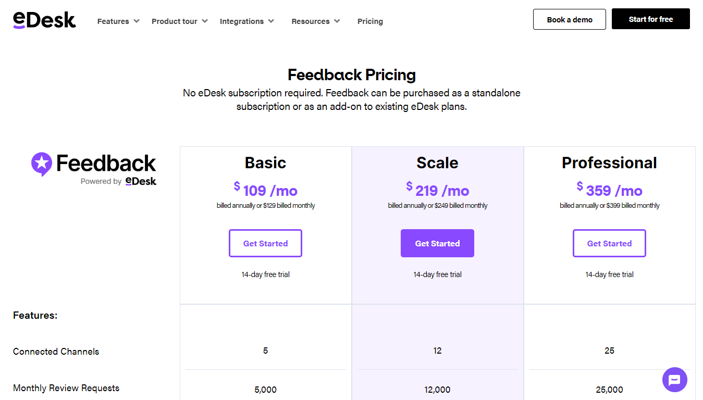703x400 pixels.
Task: Open the Integrations dropdown chevron
Action: point(271,21)
